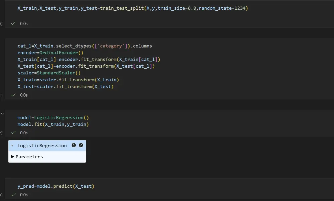
Task: Click the cat_l select_dtypes line
Action: click(85, 46)
